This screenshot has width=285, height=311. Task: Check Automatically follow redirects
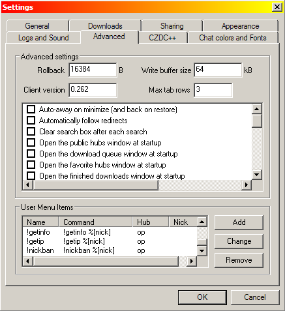click(x=31, y=120)
